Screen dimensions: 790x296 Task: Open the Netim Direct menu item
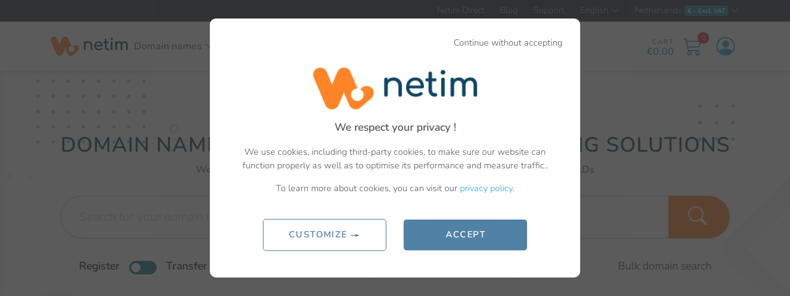[x=460, y=10]
